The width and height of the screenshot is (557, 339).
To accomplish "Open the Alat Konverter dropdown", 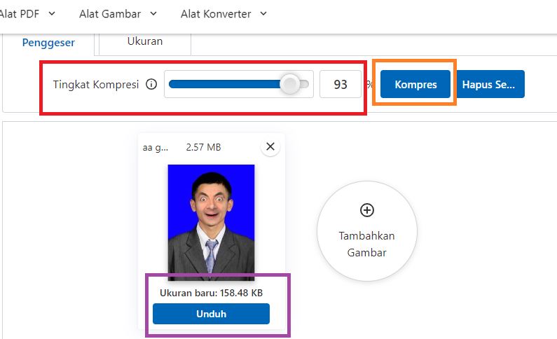I will pyautogui.click(x=224, y=14).
